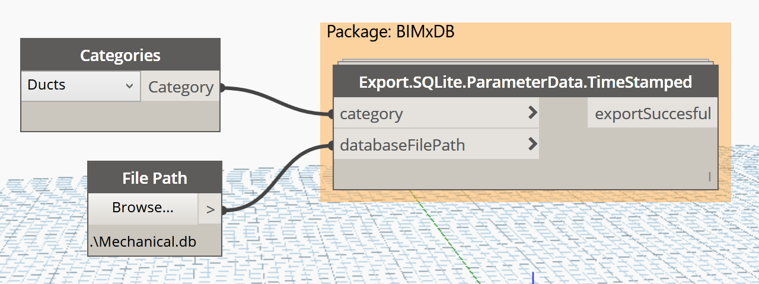Click the .\Mechanical.db path text

click(143, 242)
